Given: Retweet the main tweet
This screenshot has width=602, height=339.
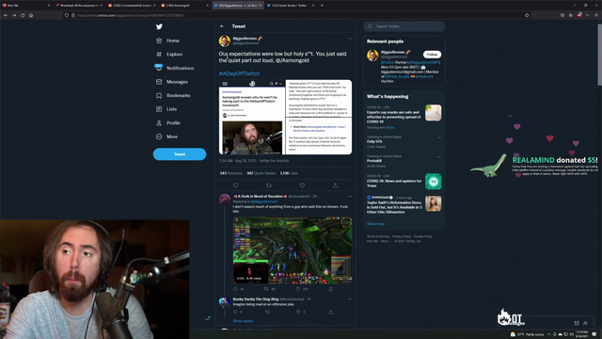Looking at the screenshot, I should 269,186.
